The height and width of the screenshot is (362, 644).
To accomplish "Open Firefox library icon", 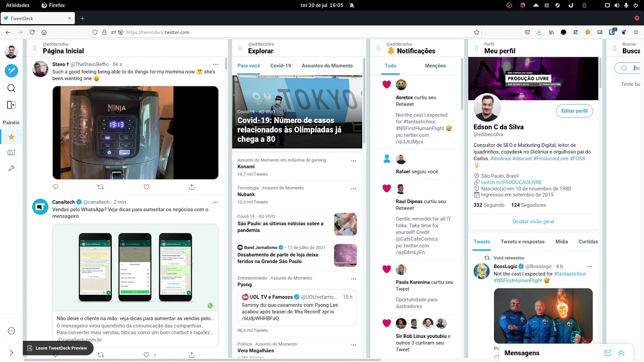I will [551, 32].
